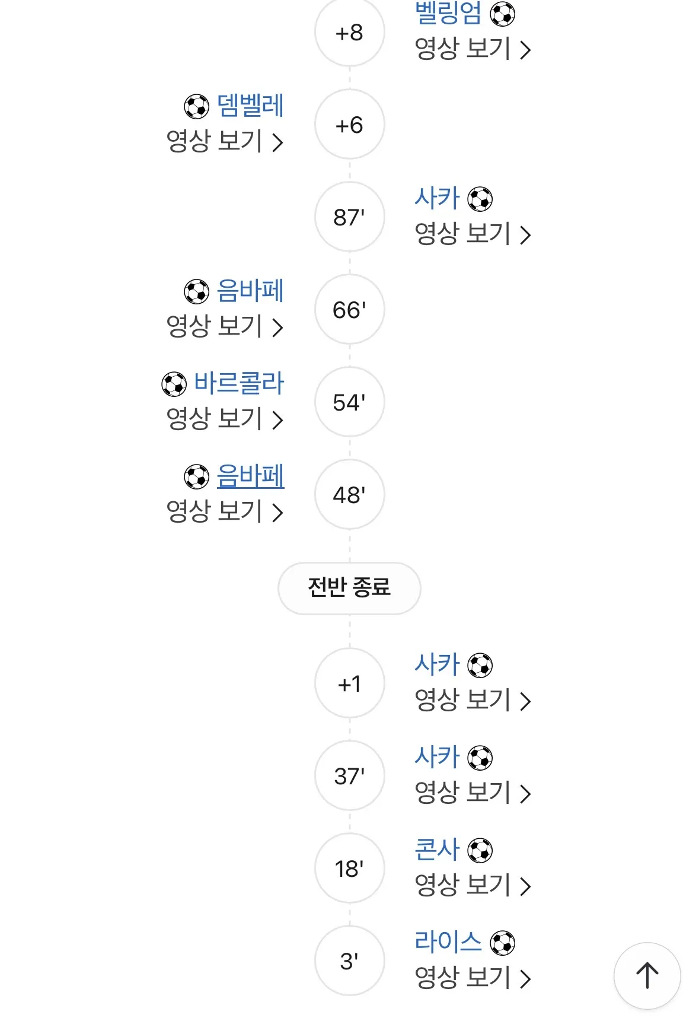The height and width of the screenshot is (1024, 699).
Task: Open the 사카 player link at 37'
Action: click(437, 756)
